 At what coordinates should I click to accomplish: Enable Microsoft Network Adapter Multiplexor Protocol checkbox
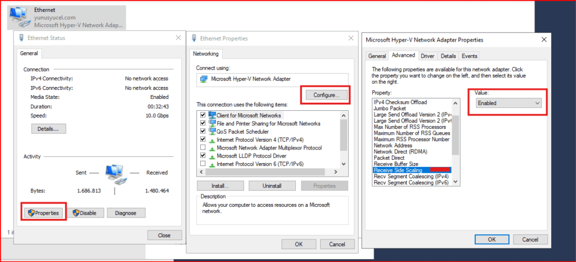click(202, 147)
